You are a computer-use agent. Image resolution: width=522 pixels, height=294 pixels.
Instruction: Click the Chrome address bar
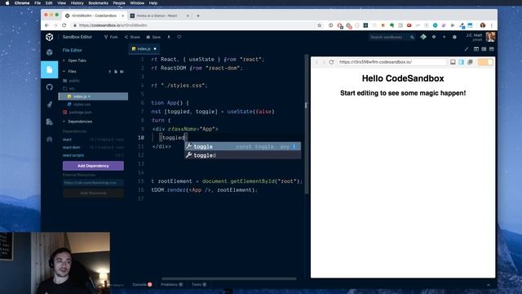197,25
